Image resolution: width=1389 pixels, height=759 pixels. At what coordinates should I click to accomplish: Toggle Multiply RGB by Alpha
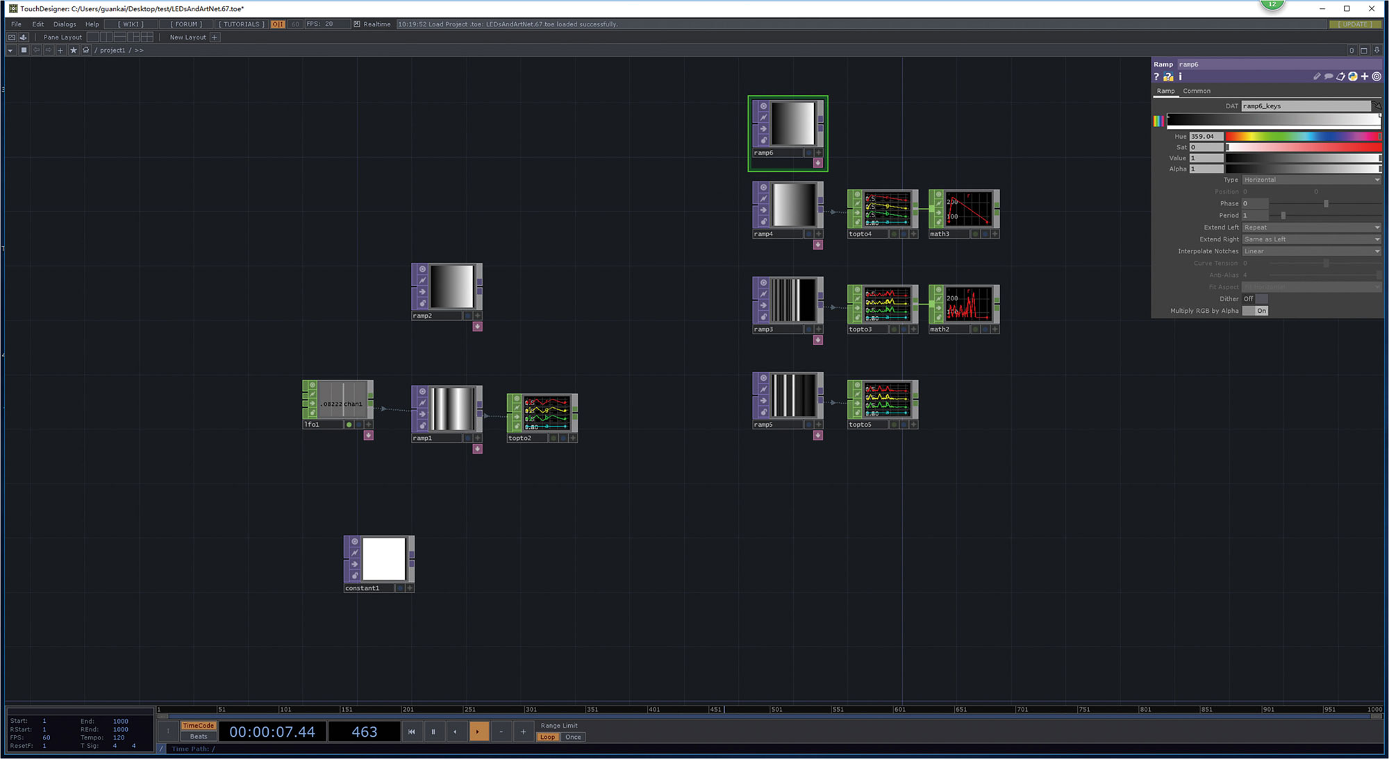tap(1255, 311)
